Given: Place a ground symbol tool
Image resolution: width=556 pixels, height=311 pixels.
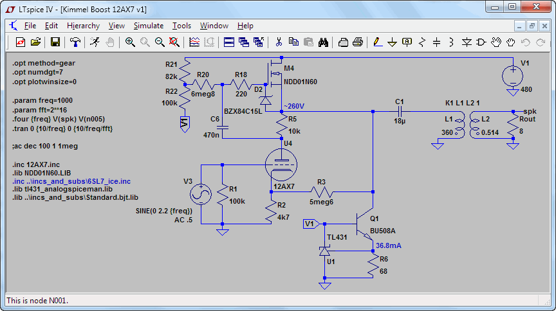Looking at the screenshot, I should (x=392, y=42).
